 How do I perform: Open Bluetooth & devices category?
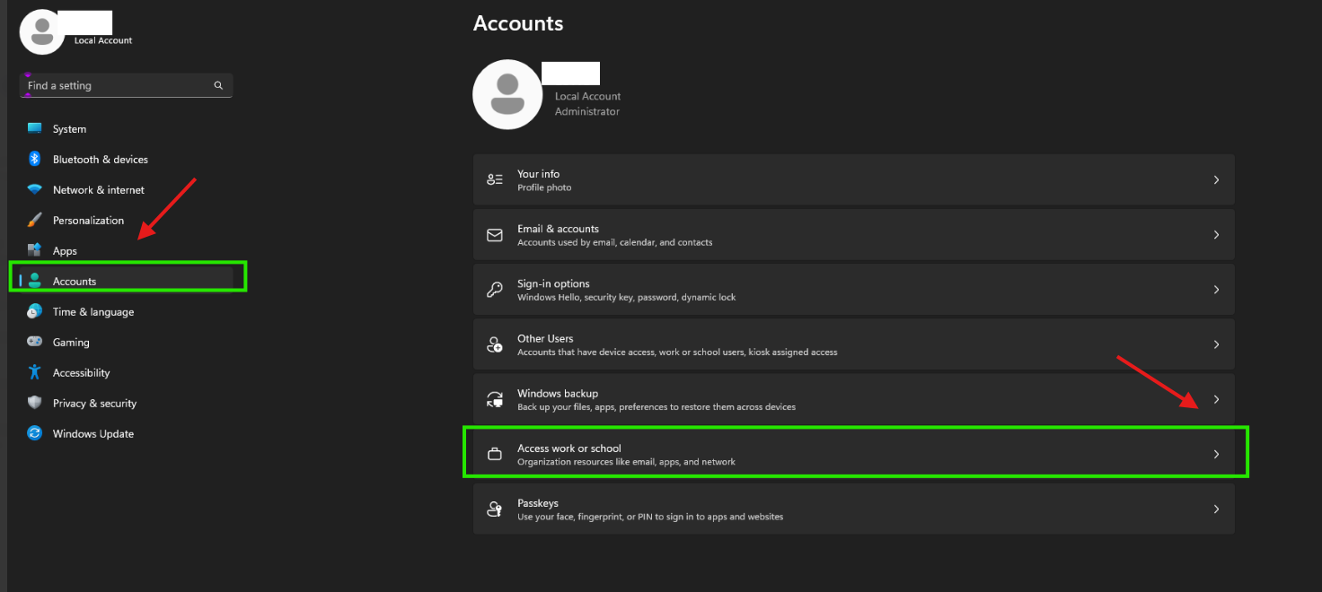click(x=101, y=160)
